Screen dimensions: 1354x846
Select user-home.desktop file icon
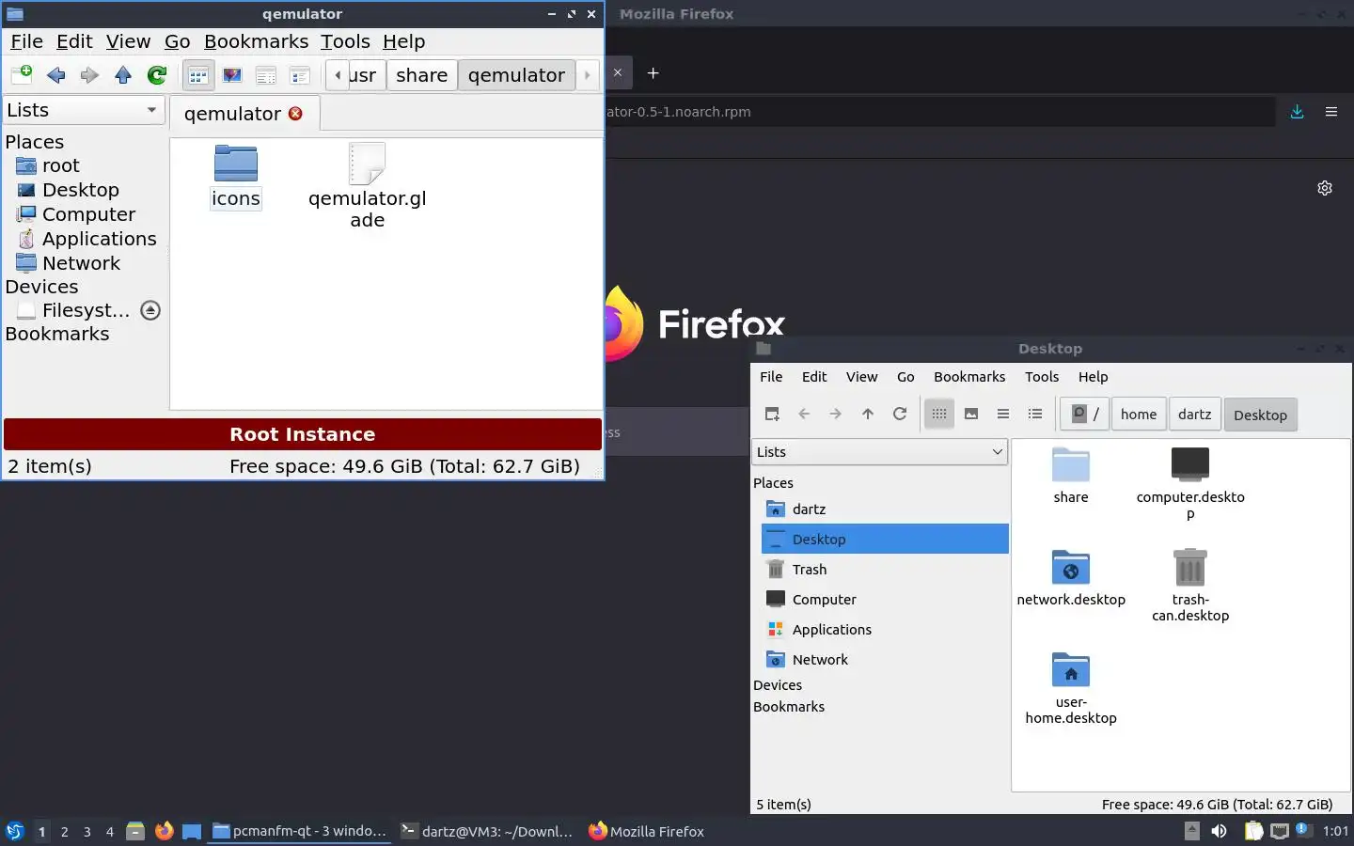pos(1071,688)
